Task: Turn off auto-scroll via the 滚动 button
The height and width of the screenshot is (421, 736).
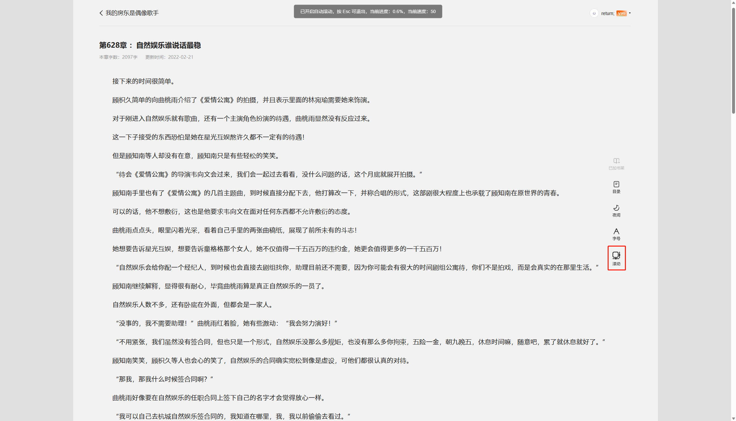Action: tap(617, 258)
